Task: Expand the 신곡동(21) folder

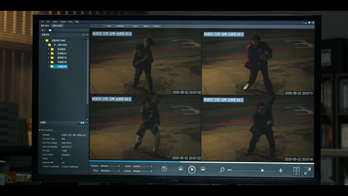Action: pyautogui.click(x=49, y=53)
